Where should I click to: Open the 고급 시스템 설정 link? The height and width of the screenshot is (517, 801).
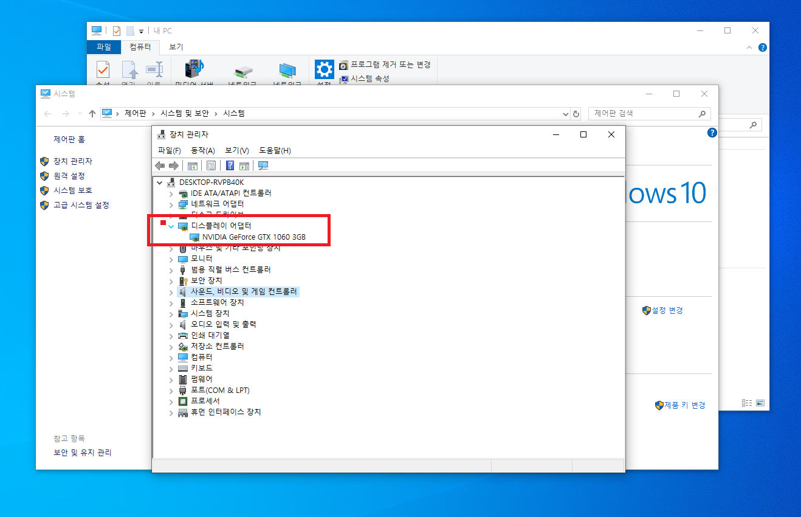81,205
